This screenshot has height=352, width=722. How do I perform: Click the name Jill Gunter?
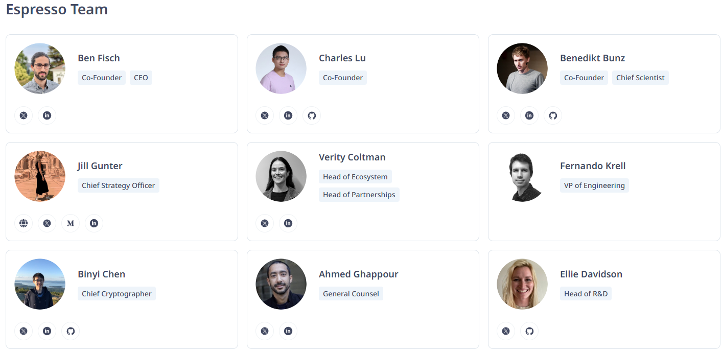click(100, 166)
